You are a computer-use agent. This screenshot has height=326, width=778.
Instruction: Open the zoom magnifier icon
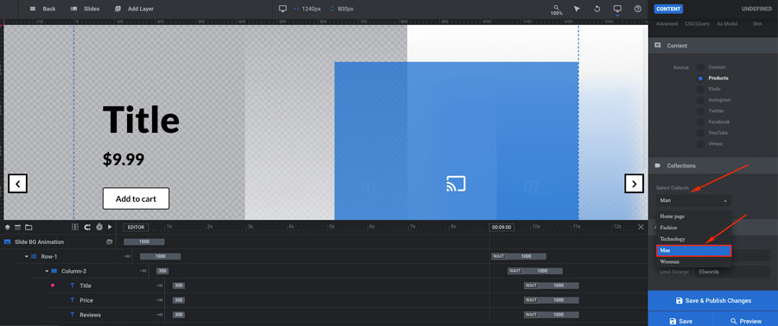click(556, 8)
